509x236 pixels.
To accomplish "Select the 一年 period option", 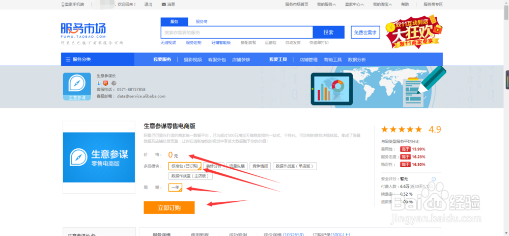I will click(x=175, y=188).
